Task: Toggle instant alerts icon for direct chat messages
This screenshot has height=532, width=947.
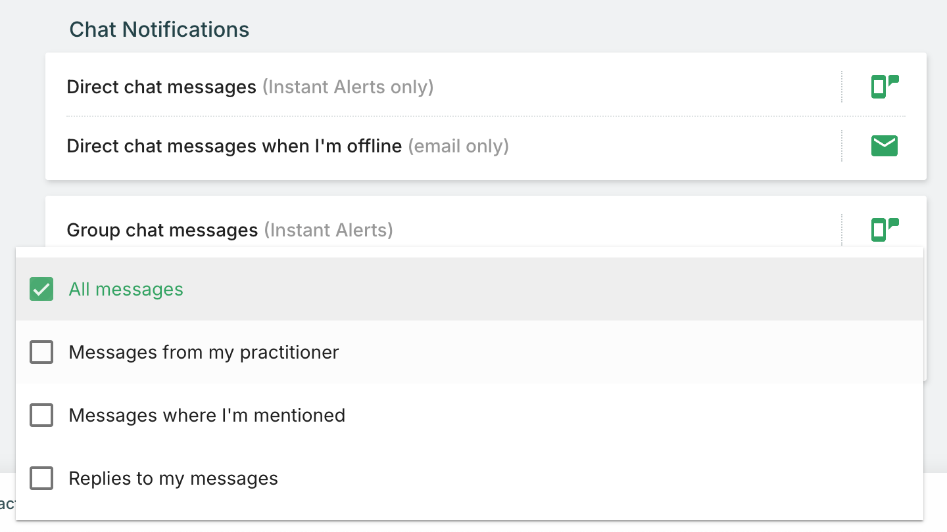Action: pyautogui.click(x=885, y=87)
